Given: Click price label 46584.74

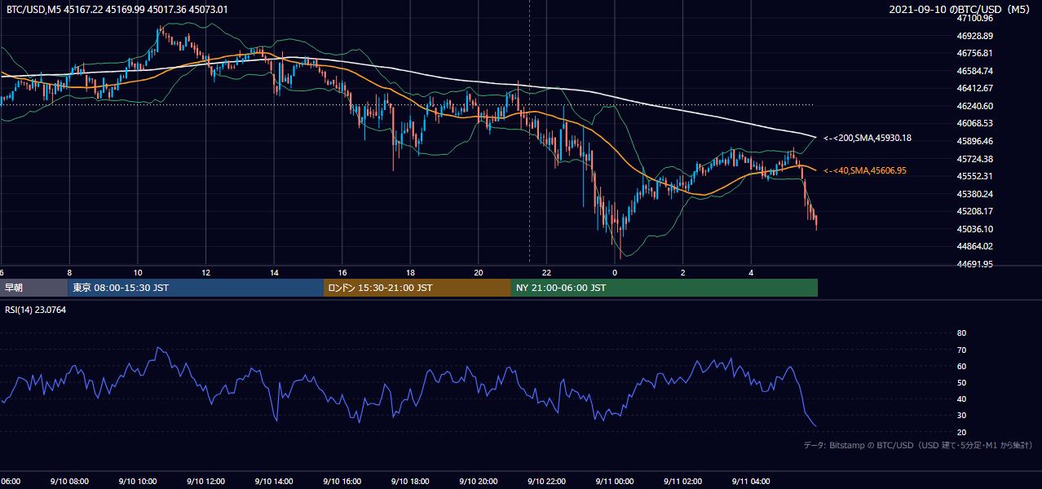Looking at the screenshot, I should 974,71.
